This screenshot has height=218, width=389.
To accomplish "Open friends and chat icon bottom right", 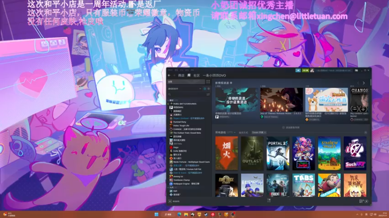I will tap(367, 201).
